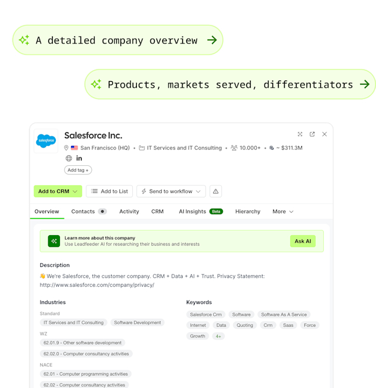
Task: Click the Data keyword tag
Action: pyautogui.click(x=221, y=325)
